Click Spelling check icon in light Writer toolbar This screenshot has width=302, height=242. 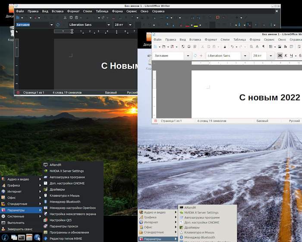(x=257, y=47)
